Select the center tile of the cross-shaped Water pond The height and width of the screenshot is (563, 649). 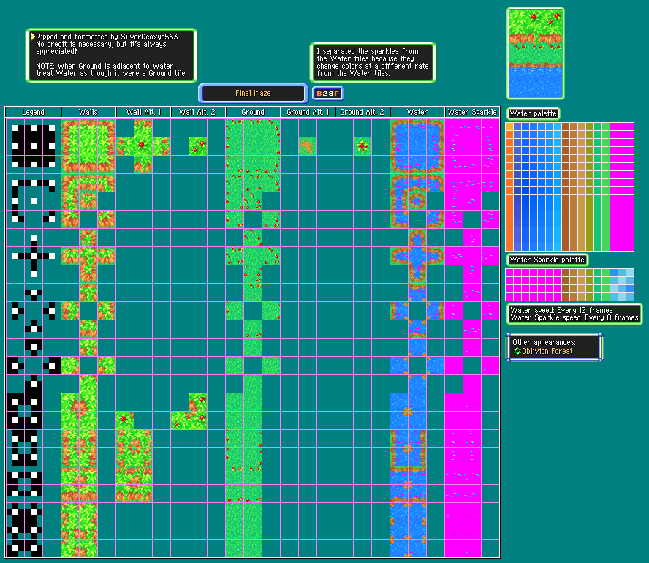point(417,256)
